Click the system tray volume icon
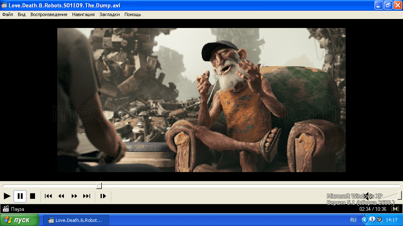The width and height of the screenshot is (403, 226). click(x=380, y=220)
